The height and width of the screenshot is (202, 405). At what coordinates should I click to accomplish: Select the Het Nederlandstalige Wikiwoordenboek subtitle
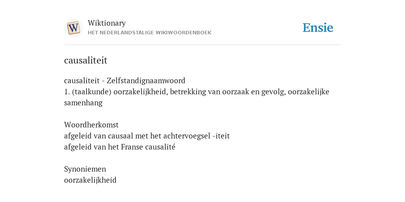click(x=150, y=33)
